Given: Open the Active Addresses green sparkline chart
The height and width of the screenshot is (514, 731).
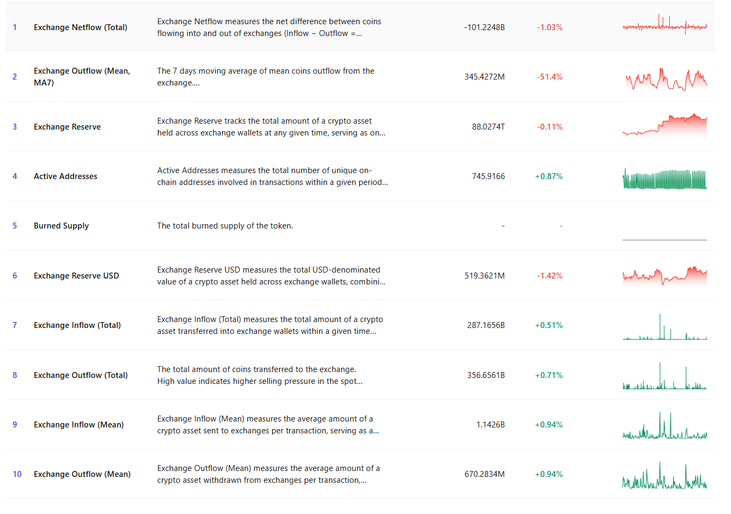Looking at the screenshot, I should point(664,179).
